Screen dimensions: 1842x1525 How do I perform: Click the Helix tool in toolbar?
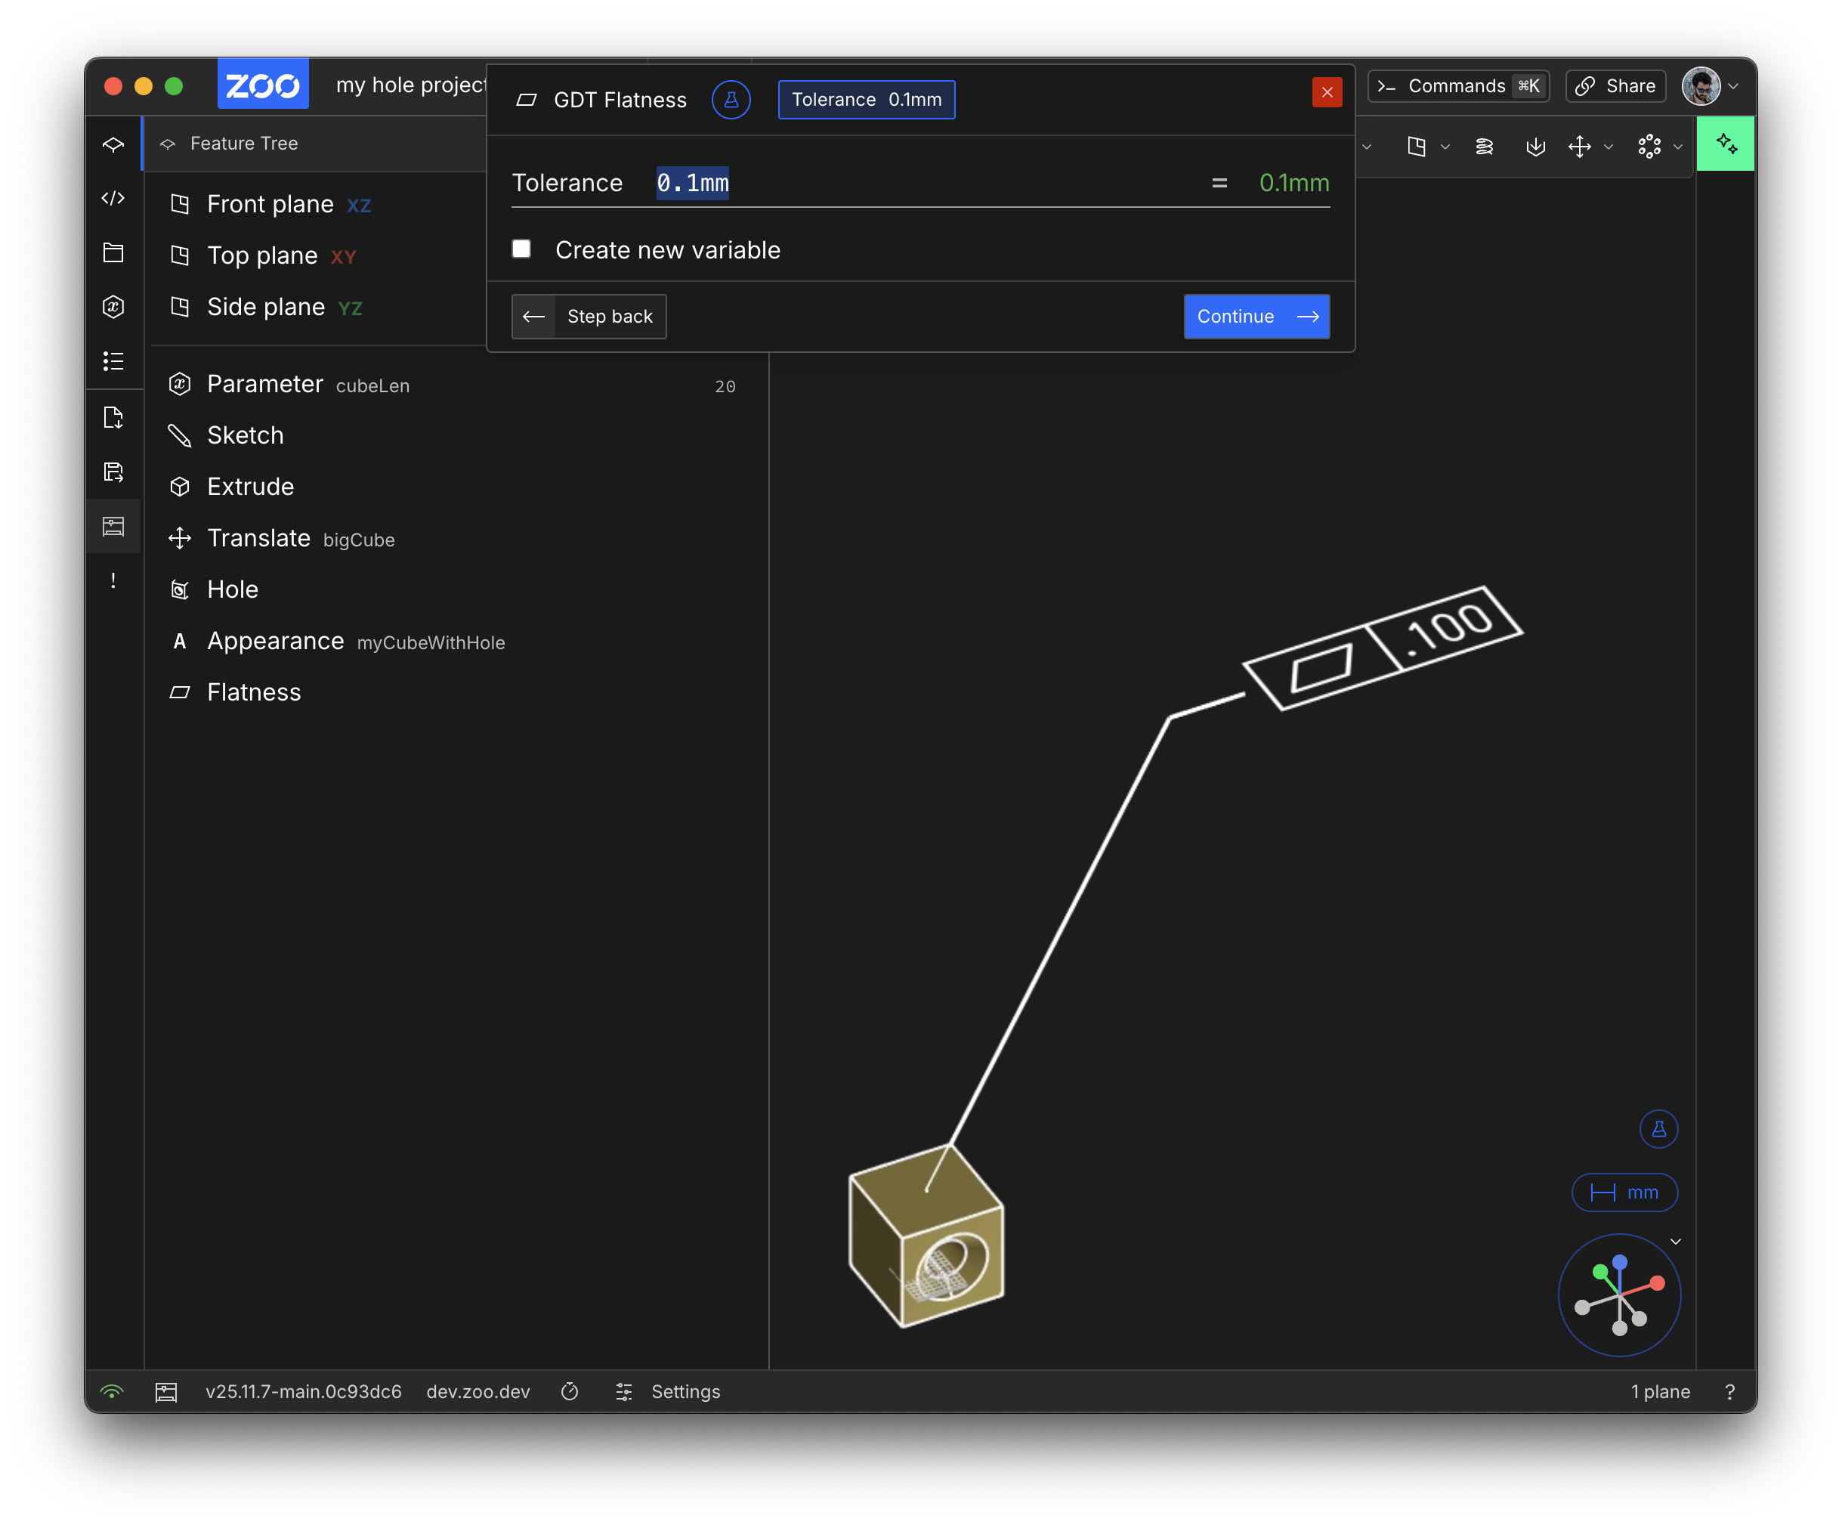[1484, 147]
